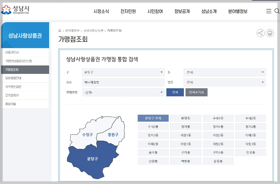Click the search magnifier icon at top right
Image resolution: width=280 pixels, height=184 pixels.
pyautogui.click(x=277, y=11)
